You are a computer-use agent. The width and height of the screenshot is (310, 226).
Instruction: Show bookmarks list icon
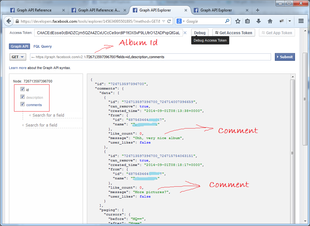pyautogui.click(x=247, y=21)
